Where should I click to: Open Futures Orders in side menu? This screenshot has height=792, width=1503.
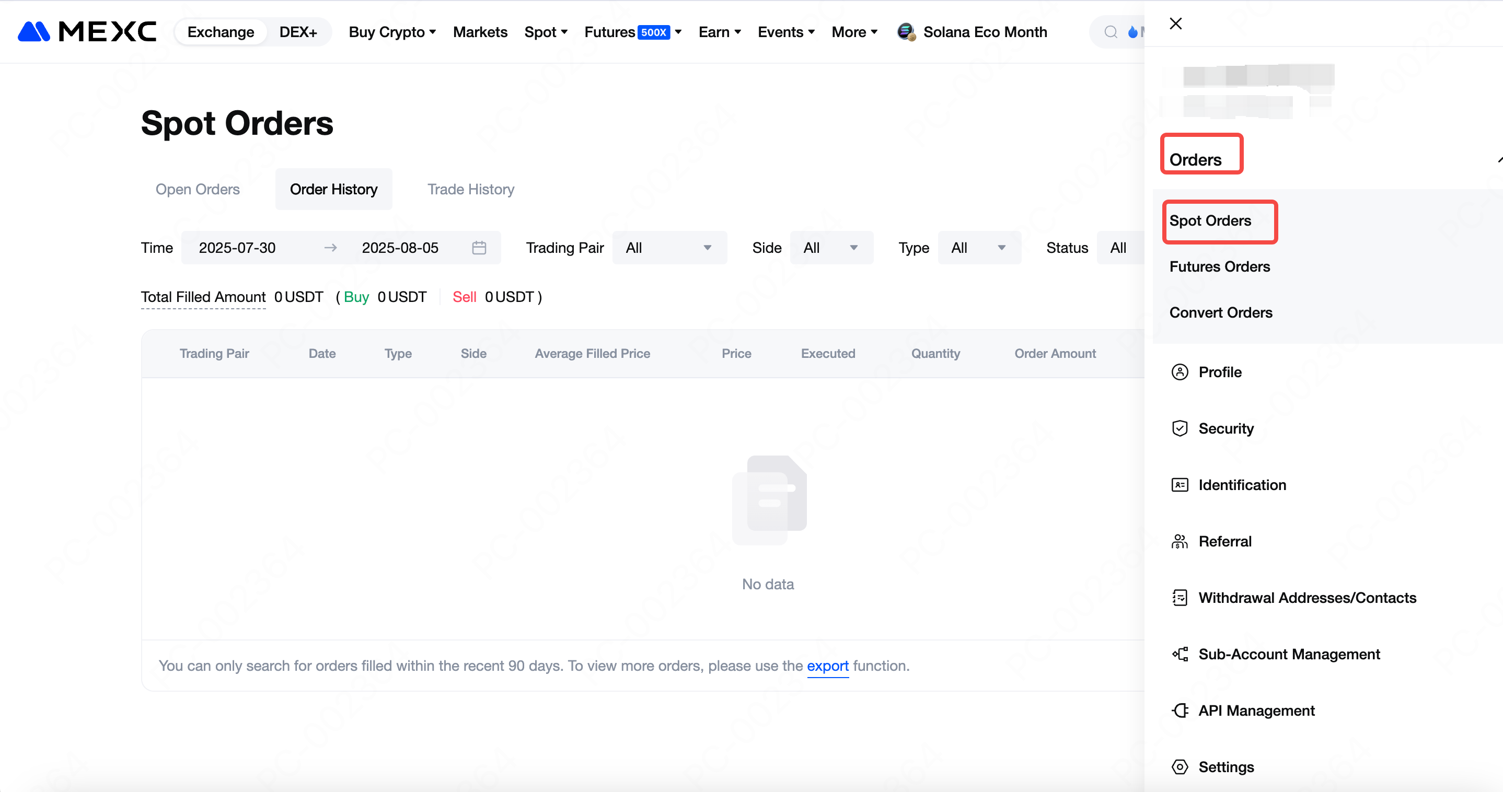pyautogui.click(x=1219, y=266)
